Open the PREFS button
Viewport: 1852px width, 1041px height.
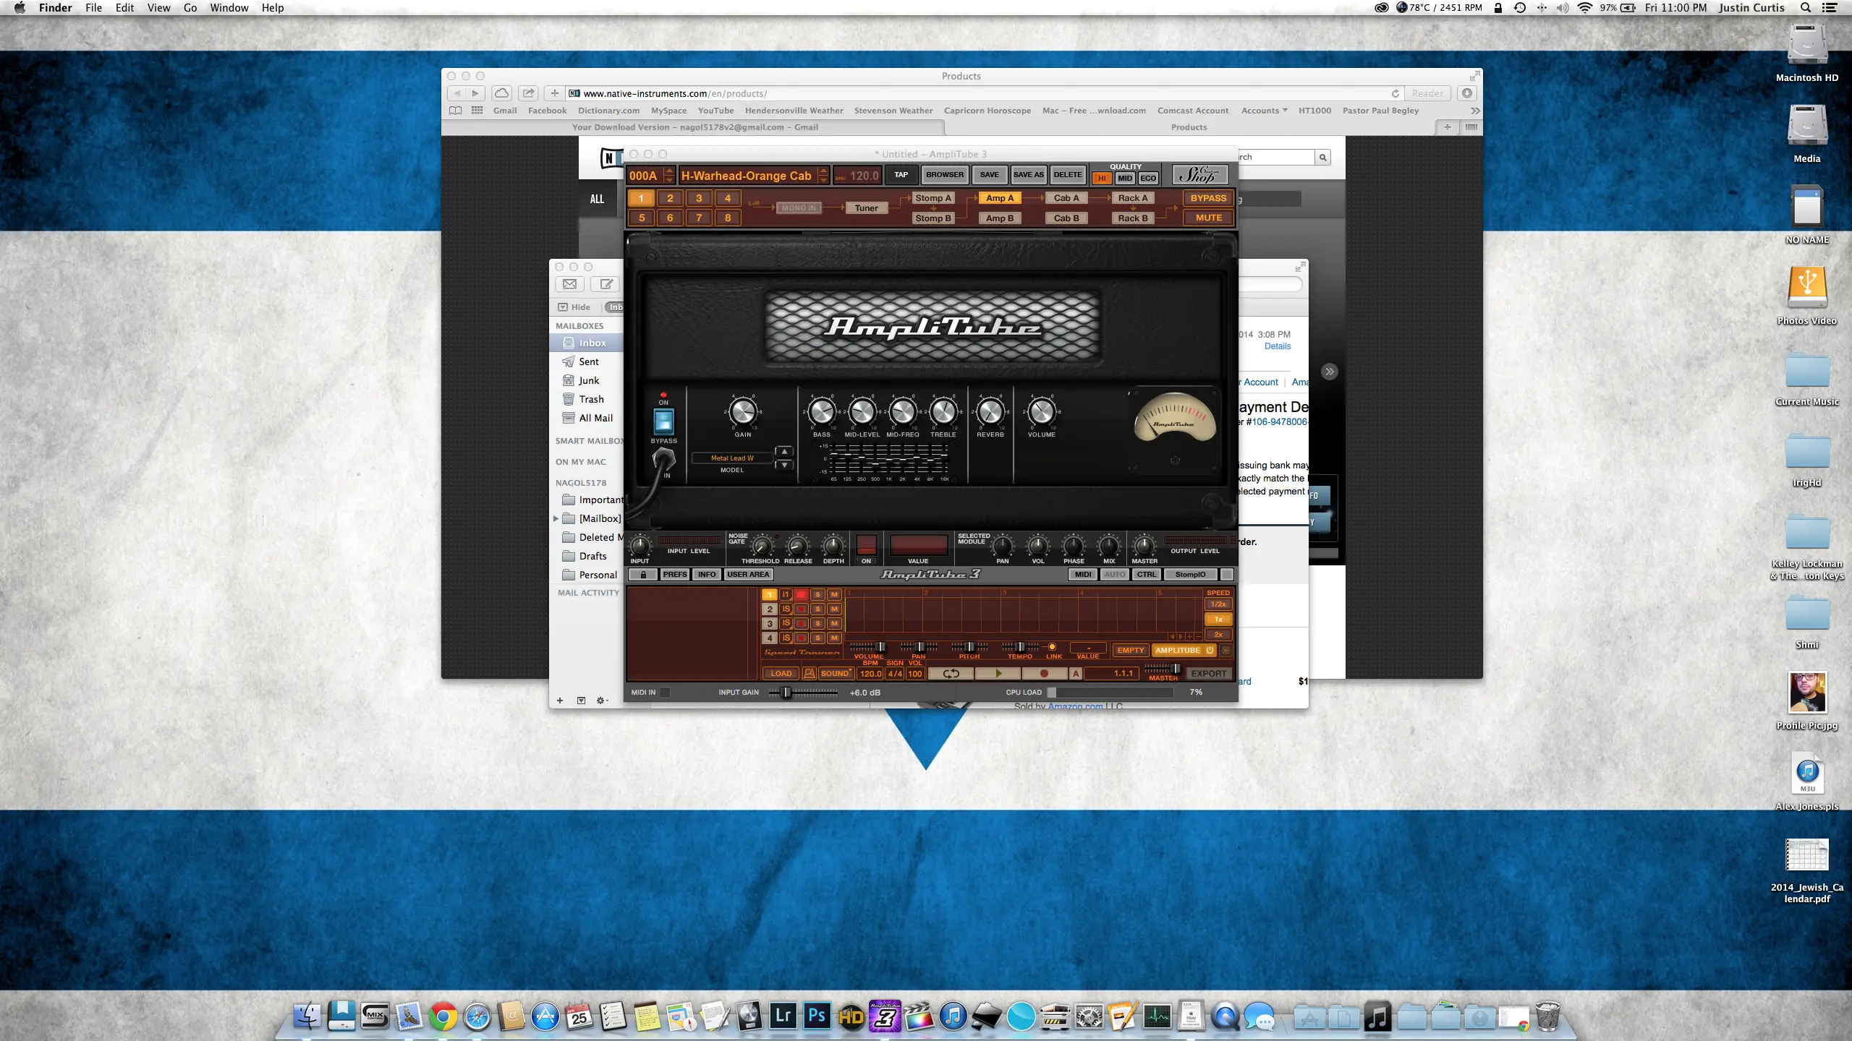click(674, 575)
